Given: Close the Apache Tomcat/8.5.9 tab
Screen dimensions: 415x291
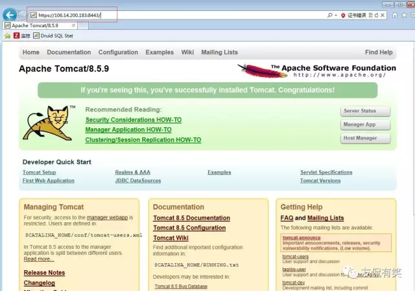Looking at the screenshot, I should click(x=73, y=25).
